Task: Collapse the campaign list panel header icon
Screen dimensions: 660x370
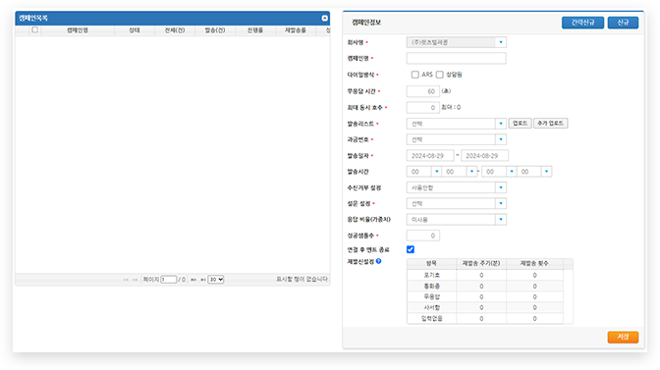Action: [324, 18]
